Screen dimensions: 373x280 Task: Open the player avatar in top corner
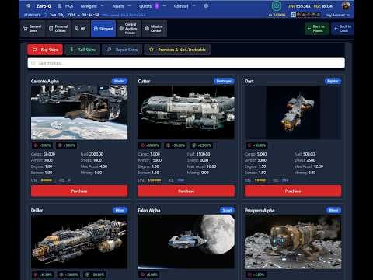click(346, 5)
